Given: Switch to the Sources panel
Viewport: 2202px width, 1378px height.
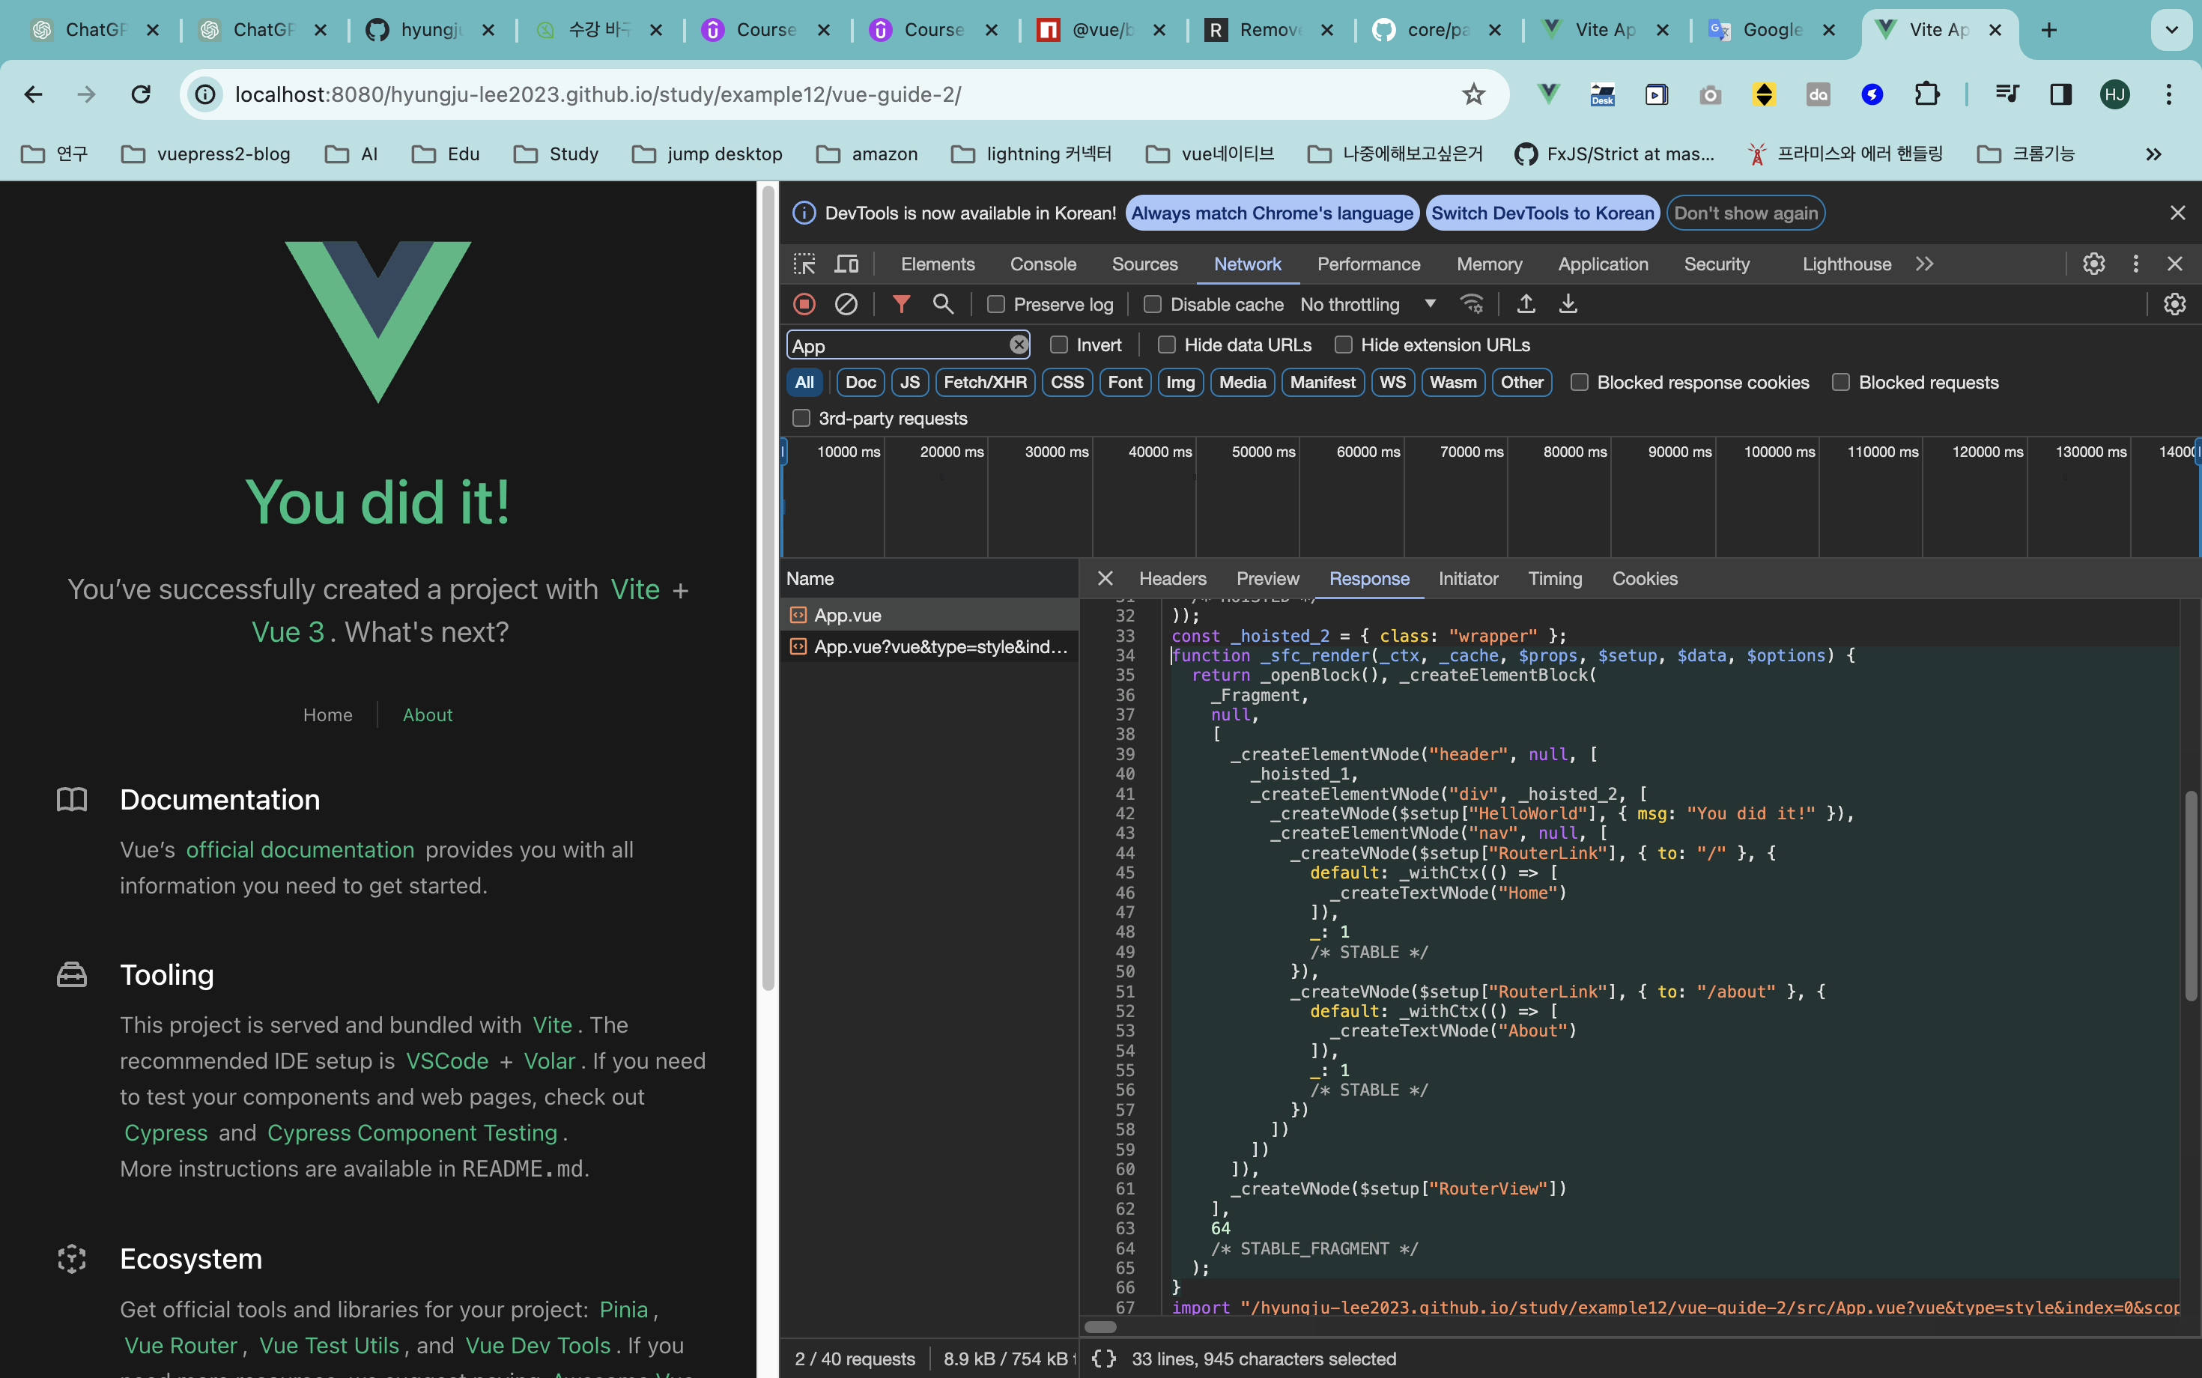Looking at the screenshot, I should click(1144, 264).
